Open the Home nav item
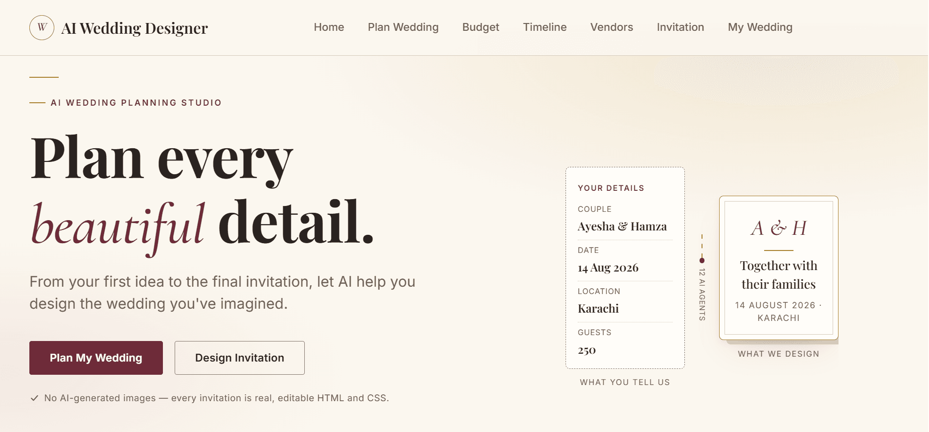 pos(329,27)
